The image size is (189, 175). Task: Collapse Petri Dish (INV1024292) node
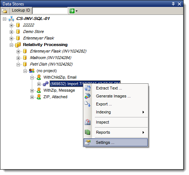[18, 64]
